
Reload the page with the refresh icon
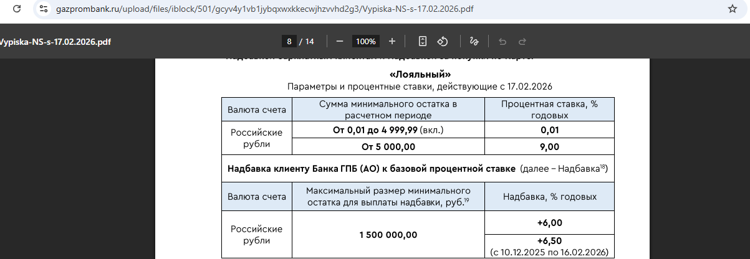(x=17, y=9)
